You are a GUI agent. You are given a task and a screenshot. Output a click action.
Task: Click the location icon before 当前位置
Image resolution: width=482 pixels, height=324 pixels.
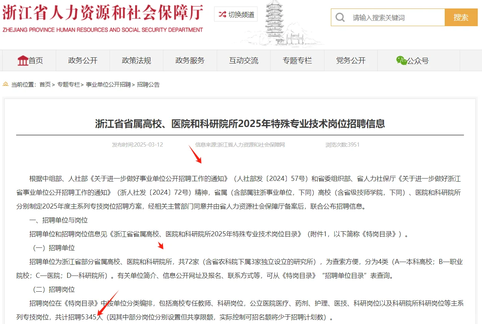click(5, 84)
